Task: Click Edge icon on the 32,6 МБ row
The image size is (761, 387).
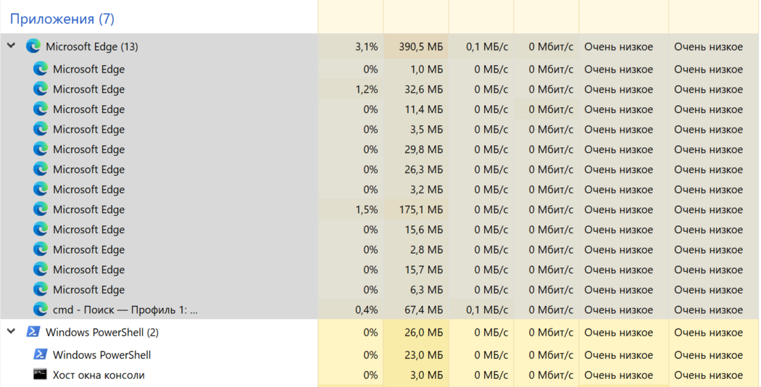Action: tap(41, 89)
